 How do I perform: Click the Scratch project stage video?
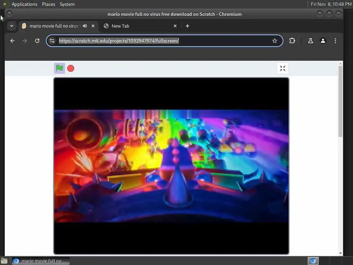[171, 166]
